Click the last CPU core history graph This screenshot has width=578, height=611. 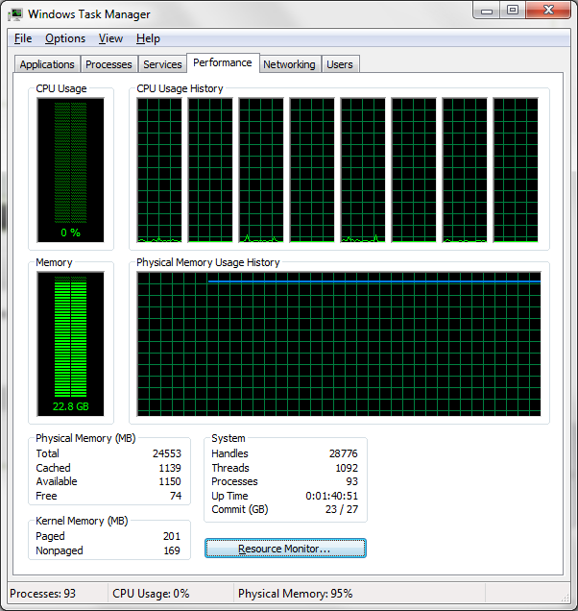coord(516,170)
